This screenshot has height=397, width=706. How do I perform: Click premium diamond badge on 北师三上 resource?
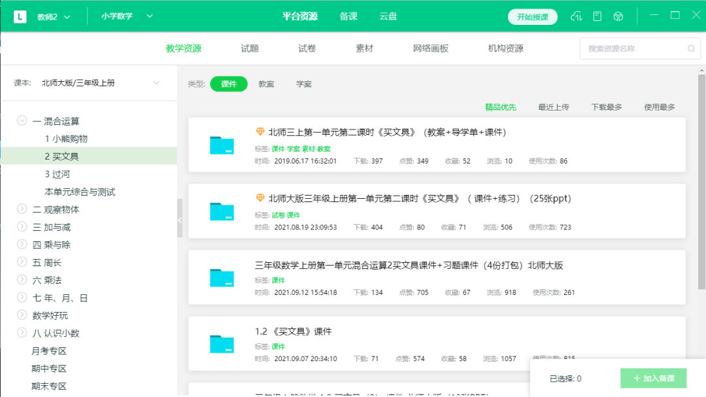(260, 131)
